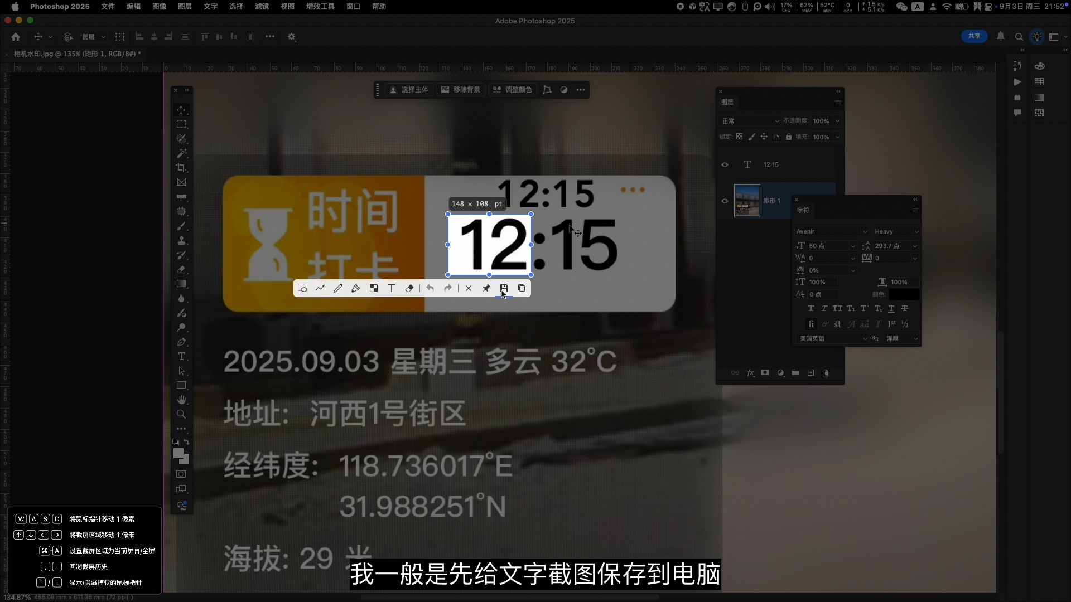Click the pin screenshot icon
Viewport: 1071px width, 602px height.
(486, 288)
